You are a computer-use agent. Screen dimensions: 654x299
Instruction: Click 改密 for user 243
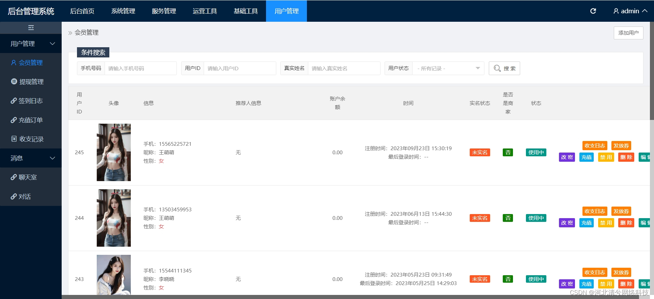tap(567, 284)
